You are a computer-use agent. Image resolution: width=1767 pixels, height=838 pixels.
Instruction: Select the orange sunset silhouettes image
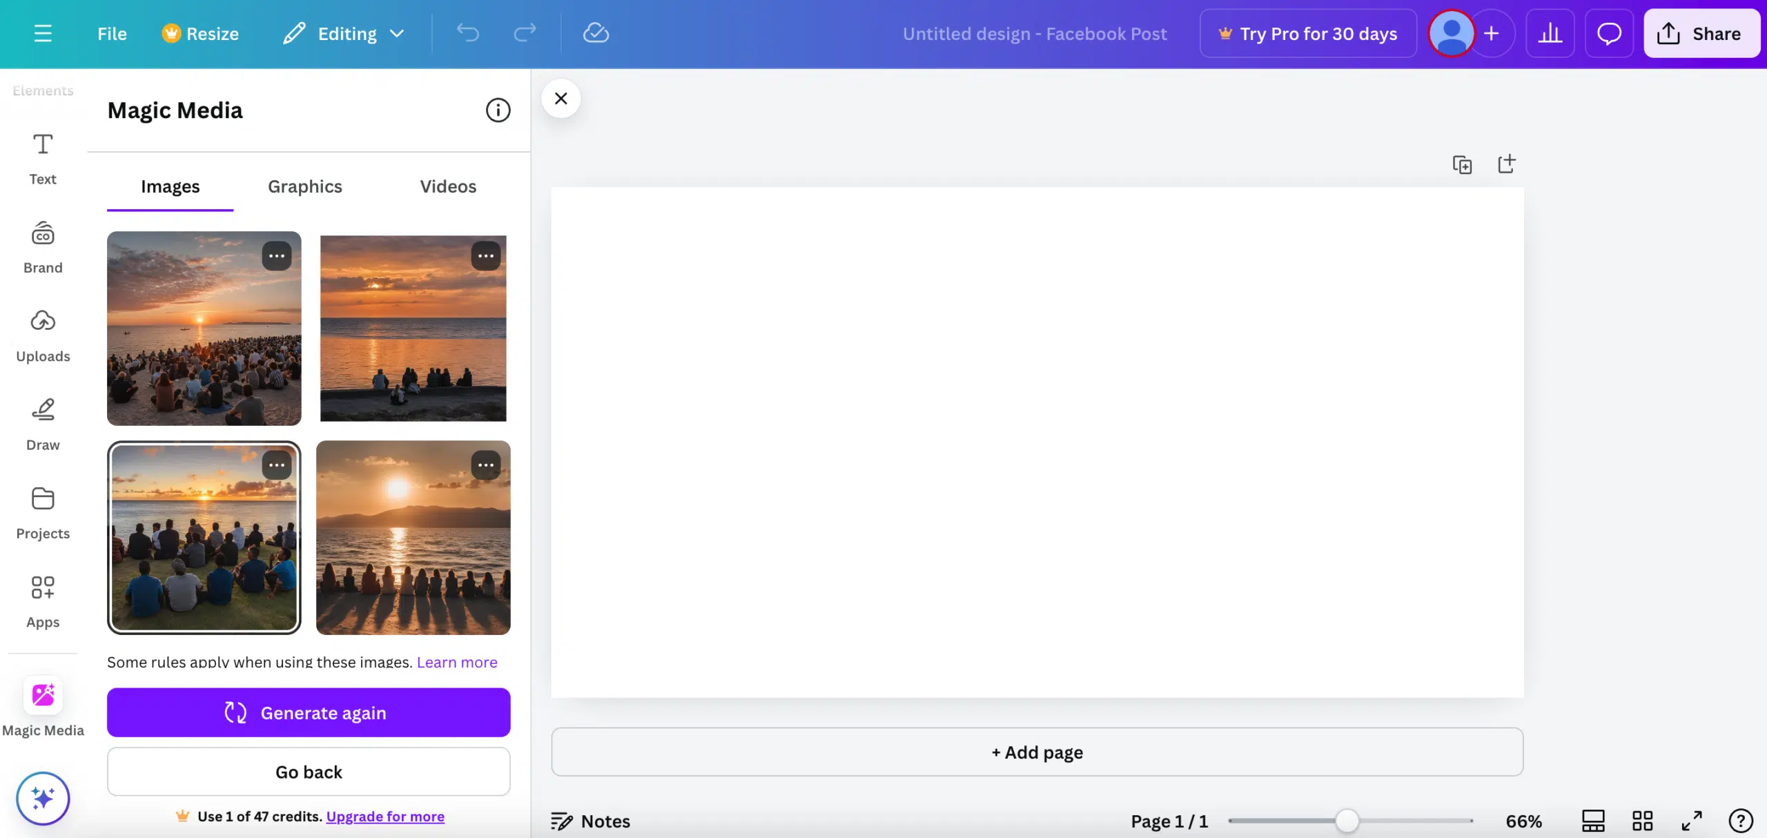pos(413,328)
